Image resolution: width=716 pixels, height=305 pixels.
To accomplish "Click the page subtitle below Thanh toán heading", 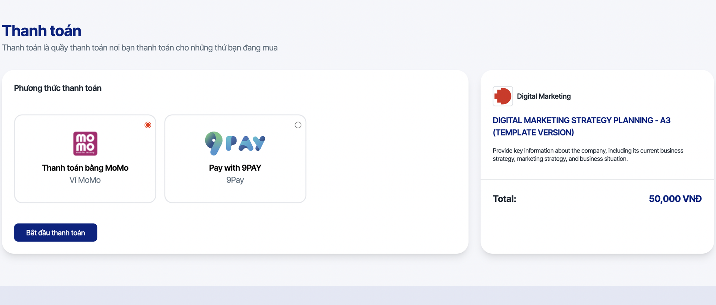I will tap(140, 48).
